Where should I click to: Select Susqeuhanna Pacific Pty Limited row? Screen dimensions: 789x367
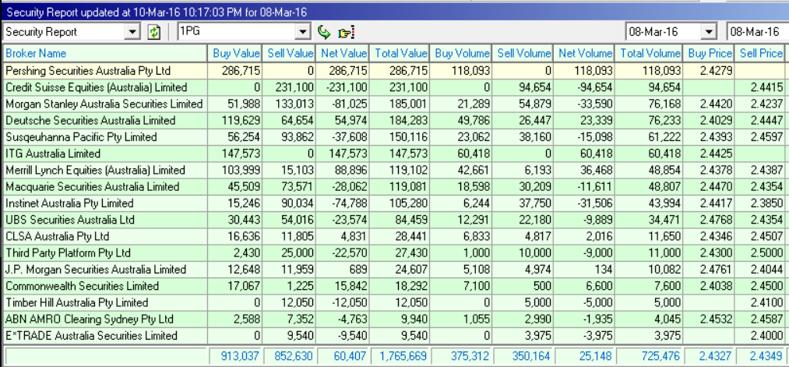[394, 137]
